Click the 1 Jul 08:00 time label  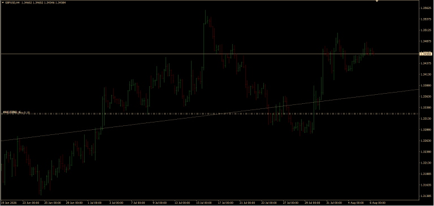(95, 203)
